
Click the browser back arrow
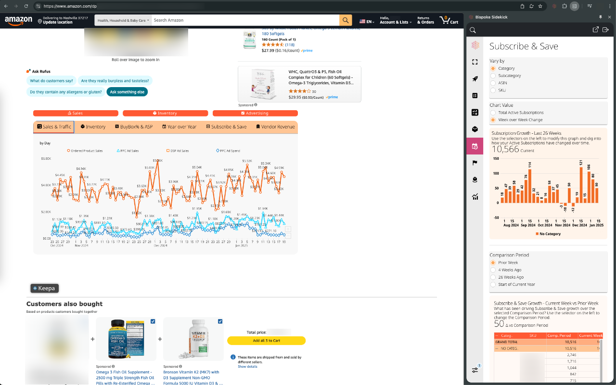[6, 6]
